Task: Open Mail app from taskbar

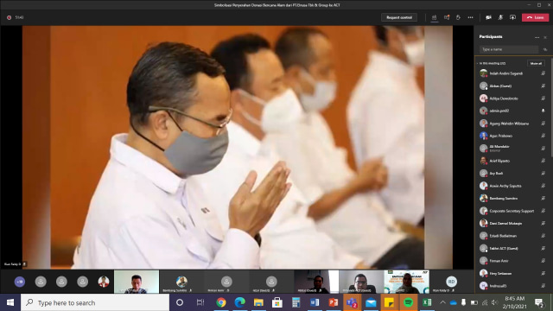Action: tap(371, 302)
